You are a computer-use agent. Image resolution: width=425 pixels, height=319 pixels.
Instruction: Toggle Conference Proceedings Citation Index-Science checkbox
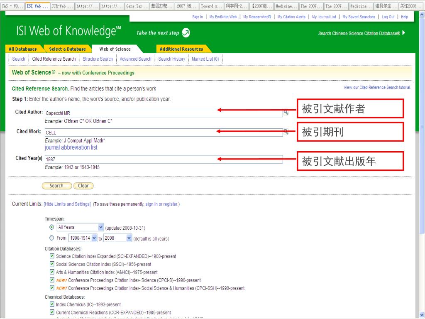click(52, 280)
